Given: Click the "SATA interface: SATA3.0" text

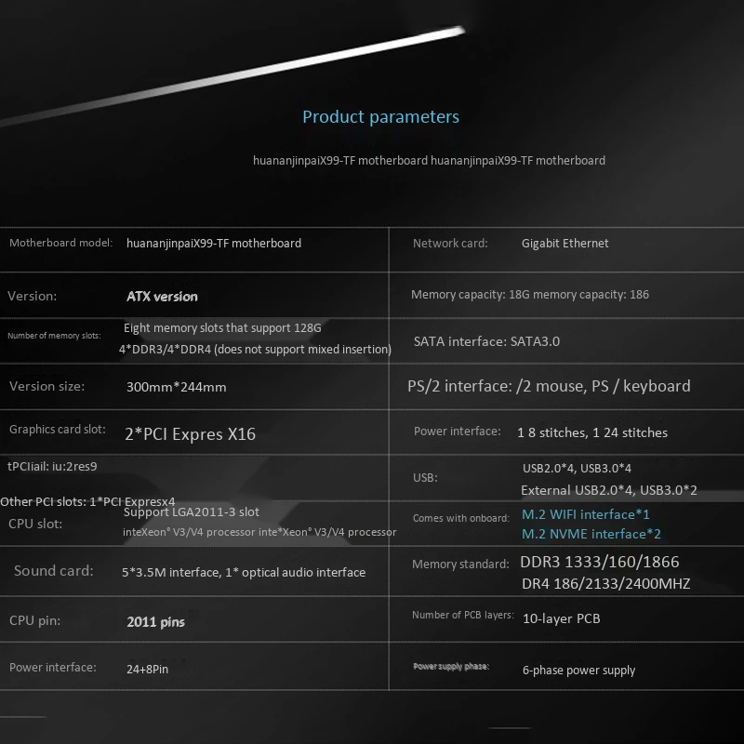Looking at the screenshot, I should point(486,341).
